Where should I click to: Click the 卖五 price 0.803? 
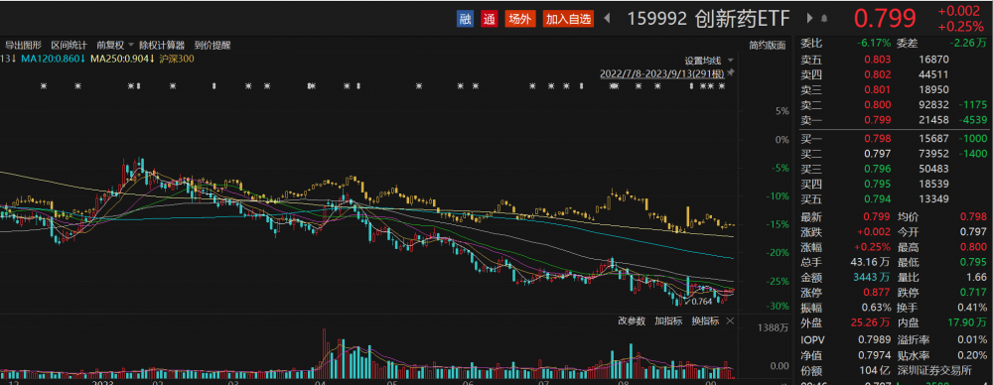point(879,60)
